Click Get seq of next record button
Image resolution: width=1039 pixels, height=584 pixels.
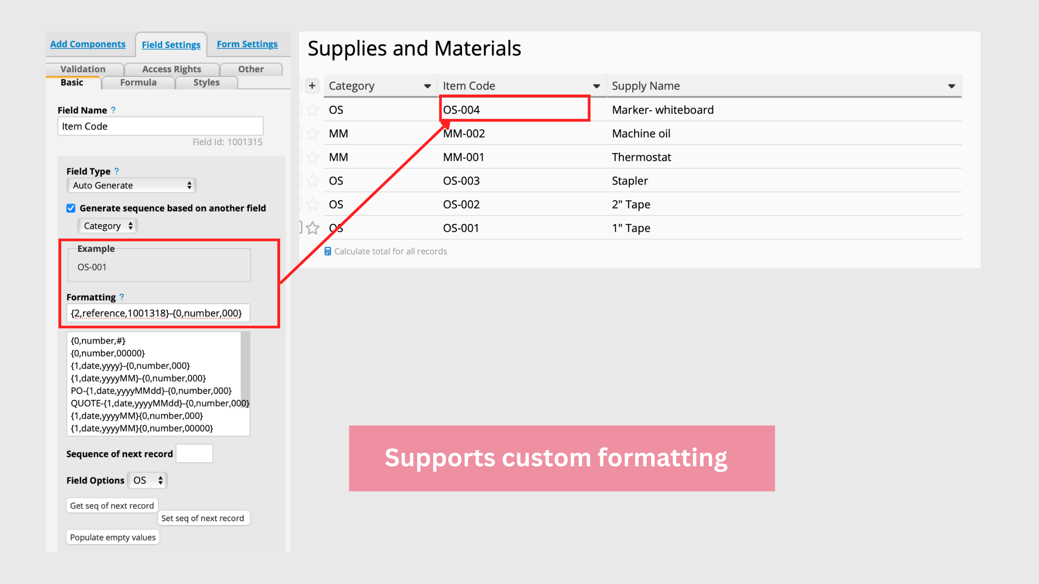pyautogui.click(x=112, y=506)
